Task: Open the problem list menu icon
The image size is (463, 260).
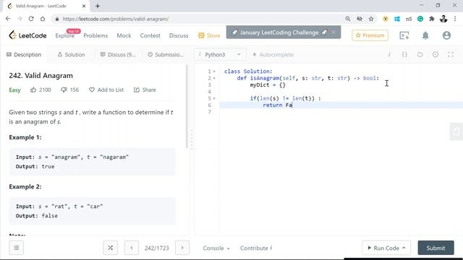Action: click(x=16, y=248)
